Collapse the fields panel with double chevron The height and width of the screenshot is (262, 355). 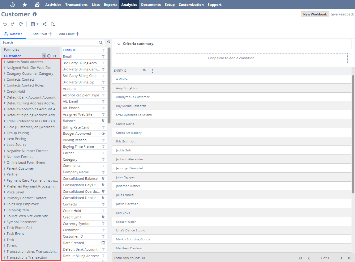click(109, 42)
